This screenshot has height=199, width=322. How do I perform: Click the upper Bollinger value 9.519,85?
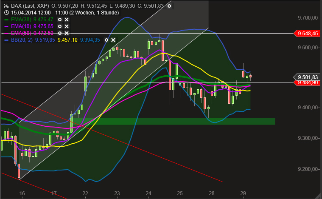(45, 40)
